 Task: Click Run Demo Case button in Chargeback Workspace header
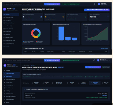52,60
